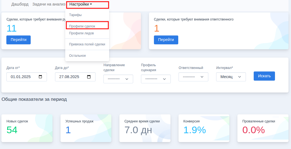Image resolution: width=291 pixels, height=149 pixels.
Task: Select Остальное in the settings dropdown
Action: coord(77,56)
